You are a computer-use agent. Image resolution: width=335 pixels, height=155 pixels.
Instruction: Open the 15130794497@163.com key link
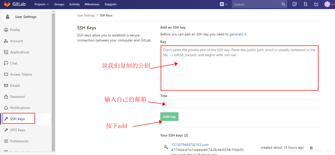point(190,145)
